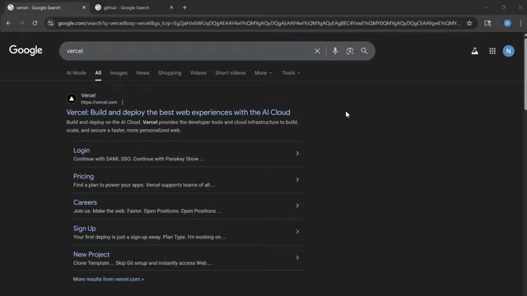Open site information icon in address bar
Image resolution: width=527 pixels, height=296 pixels.
pyautogui.click(x=50, y=23)
